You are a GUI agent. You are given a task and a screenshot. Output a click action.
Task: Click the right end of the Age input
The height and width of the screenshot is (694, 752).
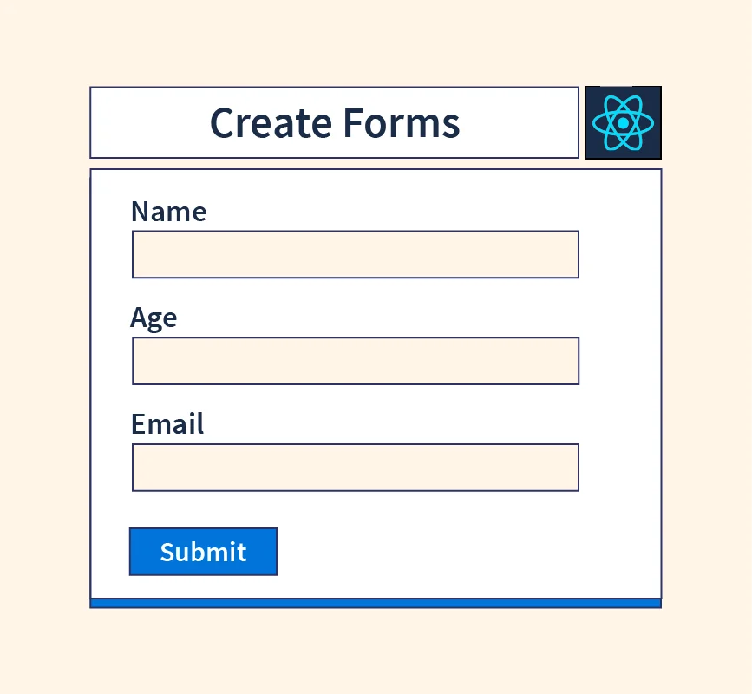[564, 361]
